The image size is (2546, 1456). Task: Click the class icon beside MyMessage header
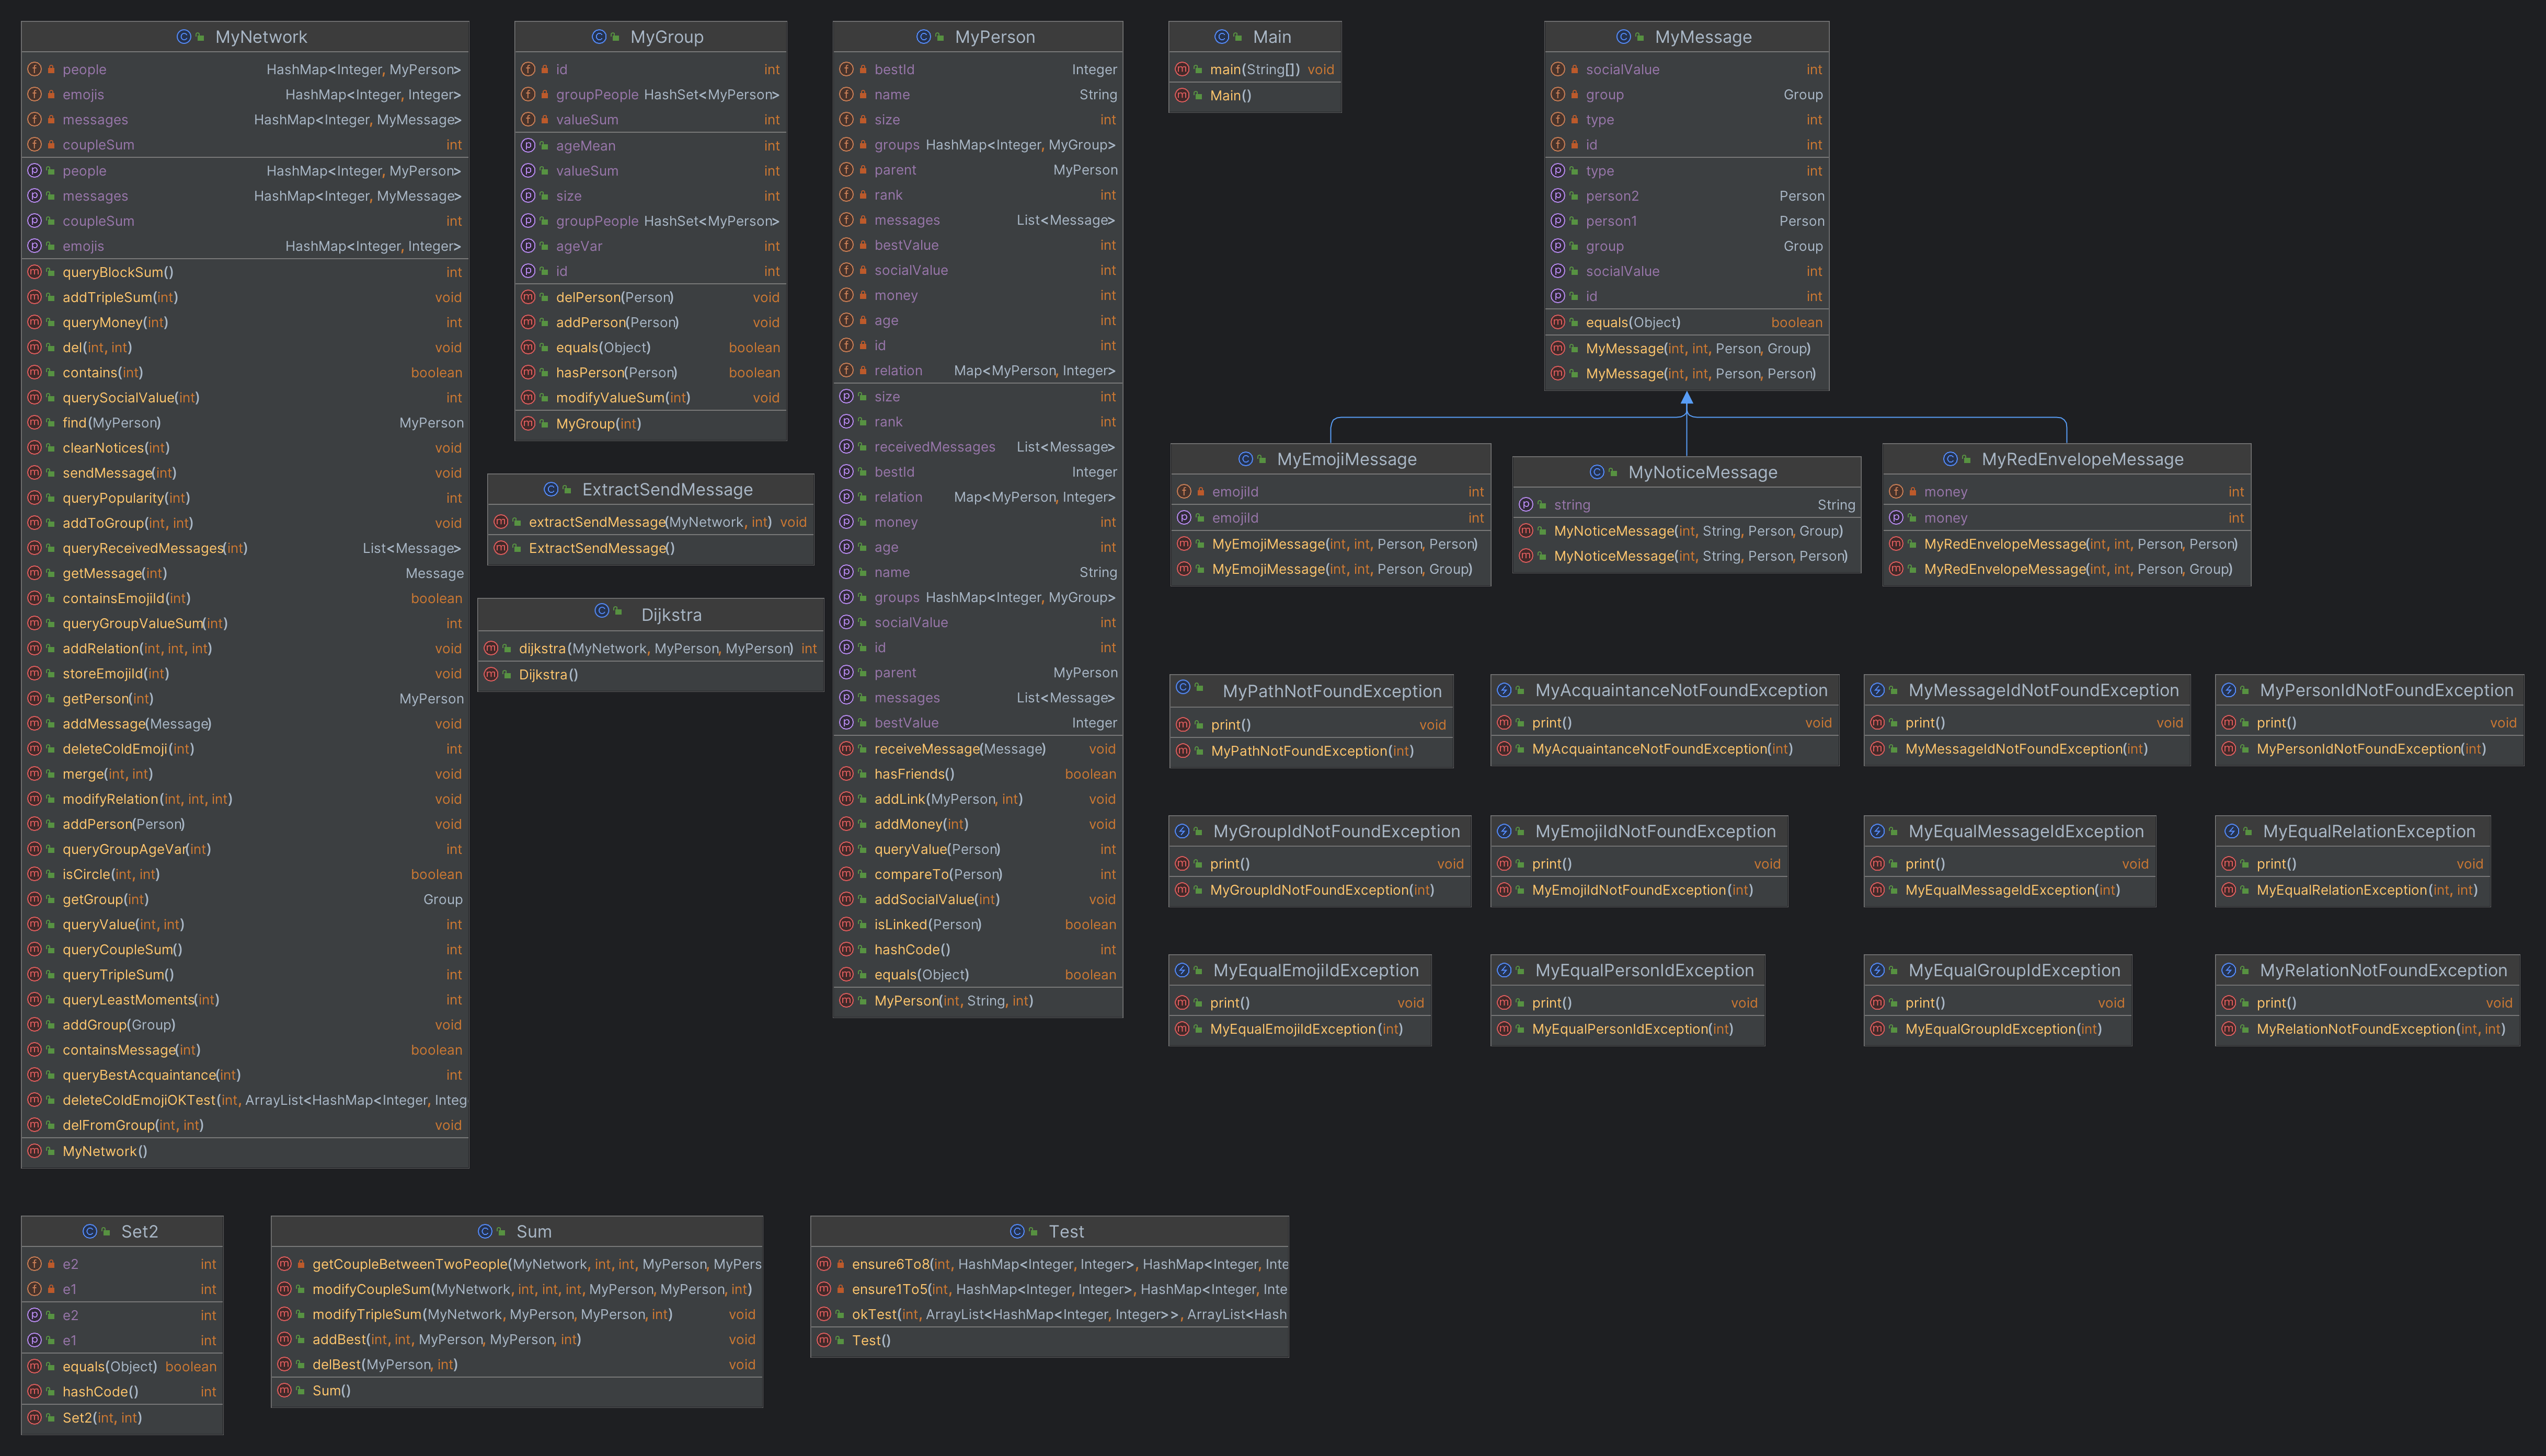tap(1624, 37)
